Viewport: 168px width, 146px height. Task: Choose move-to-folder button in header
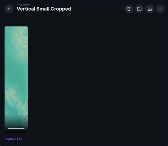[x=139, y=9]
